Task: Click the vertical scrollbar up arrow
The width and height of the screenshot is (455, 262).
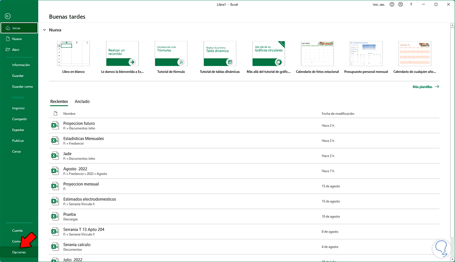Action: 452,25
